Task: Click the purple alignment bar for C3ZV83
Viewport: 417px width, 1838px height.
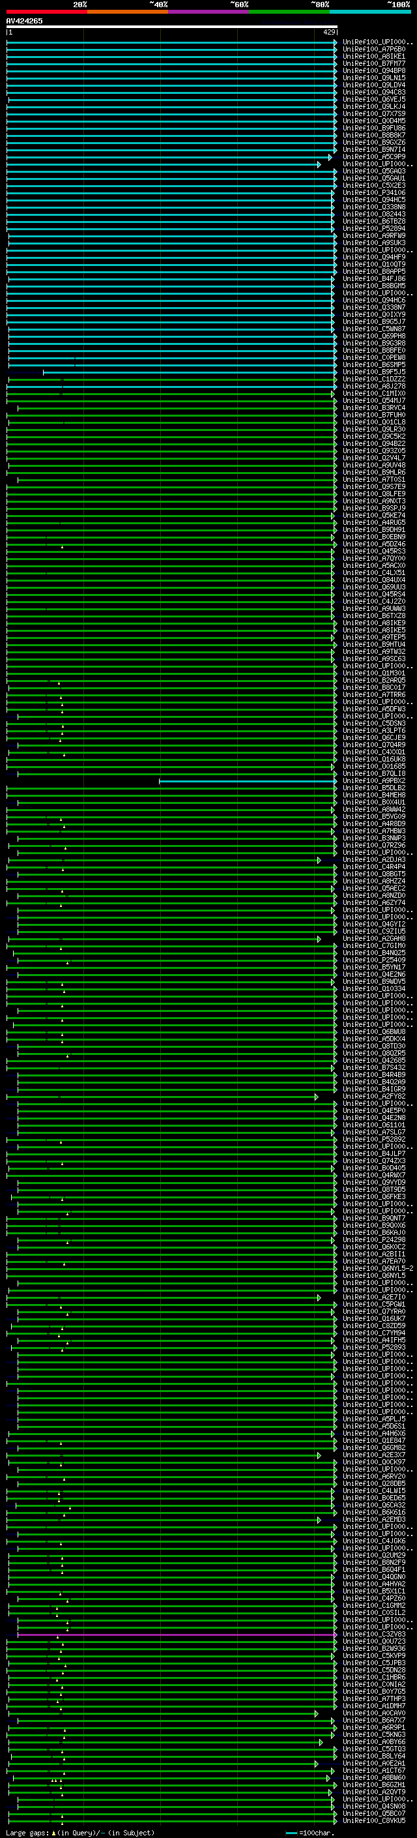Action: coord(177,1635)
